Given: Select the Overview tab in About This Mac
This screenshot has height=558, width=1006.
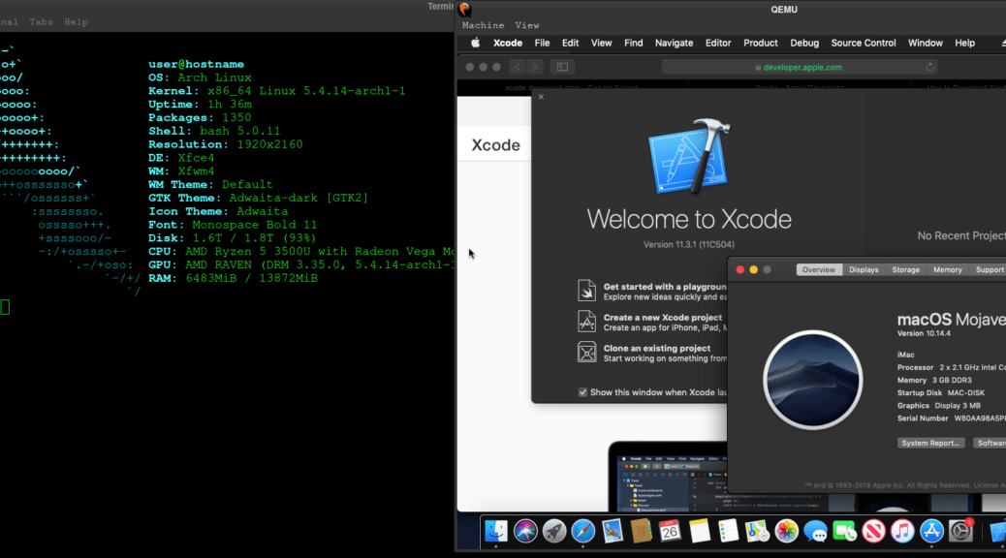Looking at the screenshot, I should point(819,269).
